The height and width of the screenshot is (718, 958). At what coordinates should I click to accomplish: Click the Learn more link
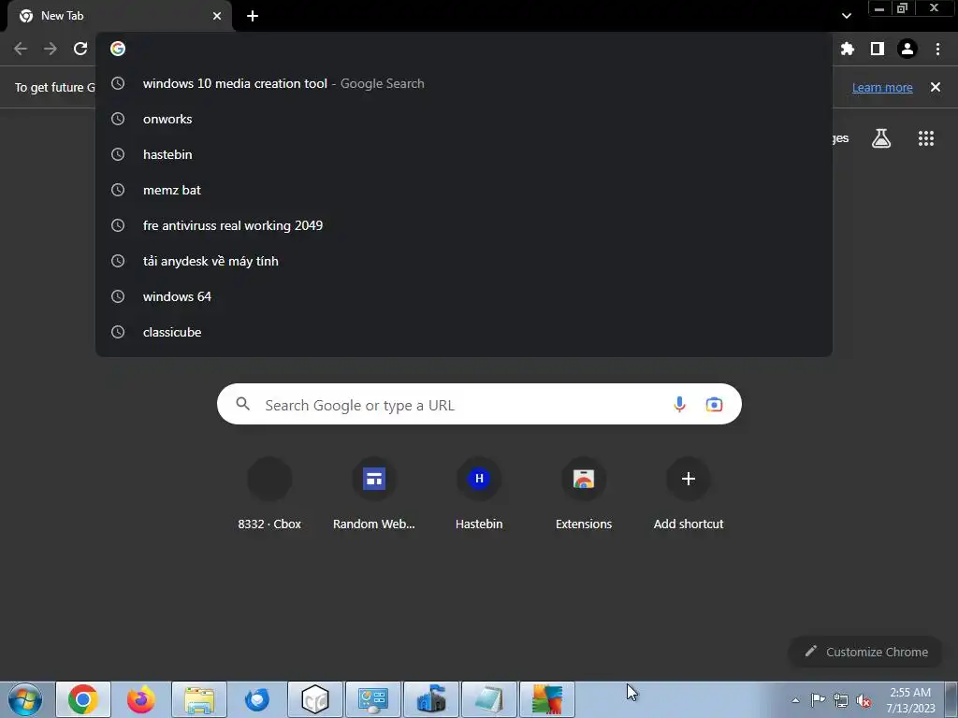point(882,87)
